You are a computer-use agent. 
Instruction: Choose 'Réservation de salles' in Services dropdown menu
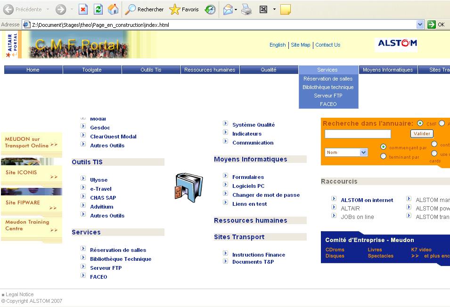pos(328,79)
